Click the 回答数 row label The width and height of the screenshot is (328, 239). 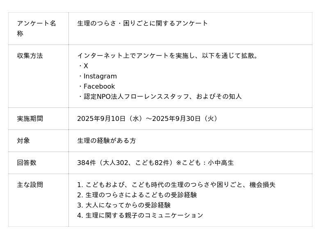27,163
